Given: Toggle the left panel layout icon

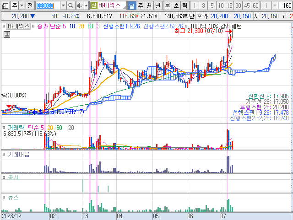Looking at the screenshot, I should click(5, 6).
